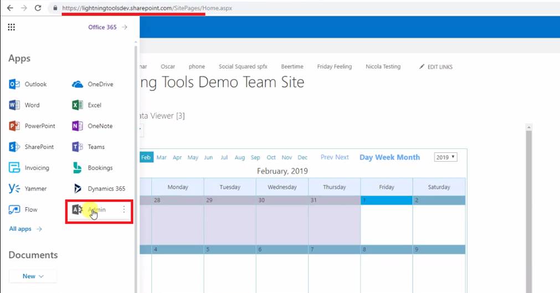Screen dimensions: 560x293
Task: Open the Yammer app icon
Action: pos(14,188)
